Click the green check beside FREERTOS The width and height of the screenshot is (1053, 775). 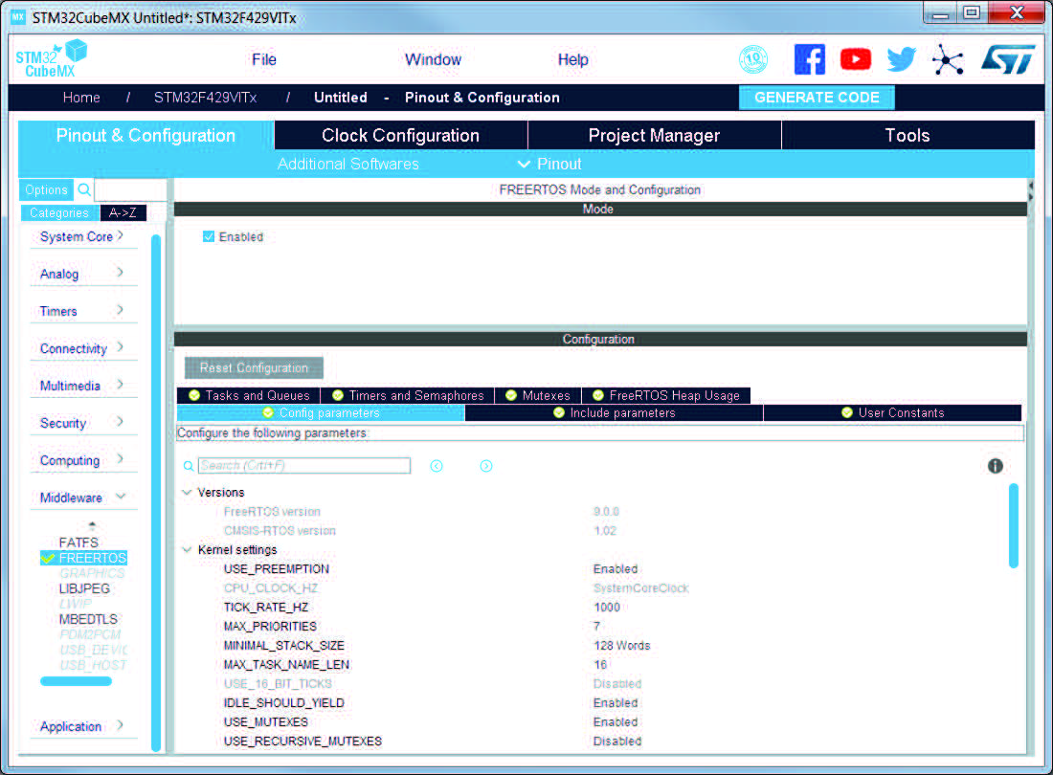[x=48, y=558]
